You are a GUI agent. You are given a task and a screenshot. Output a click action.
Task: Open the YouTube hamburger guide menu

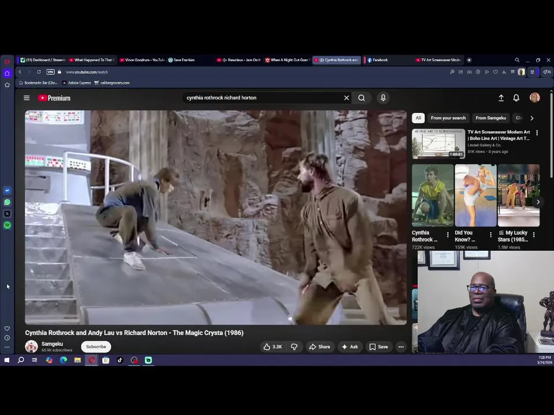(x=27, y=98)
